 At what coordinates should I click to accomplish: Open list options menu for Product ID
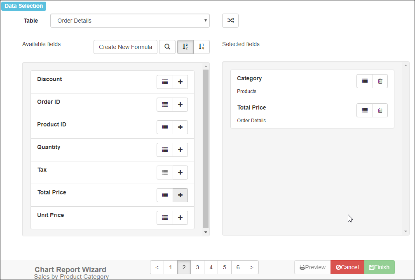click(x=165, y=127)
